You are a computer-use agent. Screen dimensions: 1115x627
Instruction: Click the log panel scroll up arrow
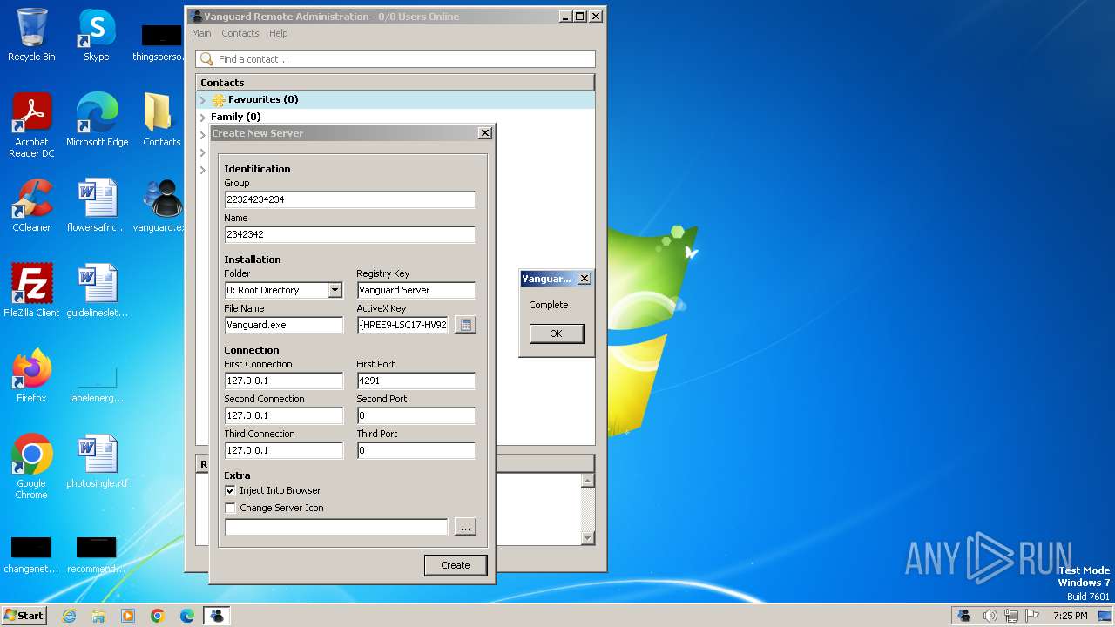(587, 481)
